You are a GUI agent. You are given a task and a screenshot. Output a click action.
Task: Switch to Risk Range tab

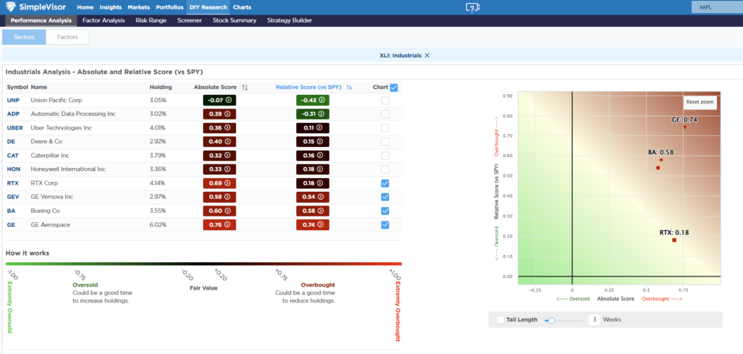pos(151,20)
